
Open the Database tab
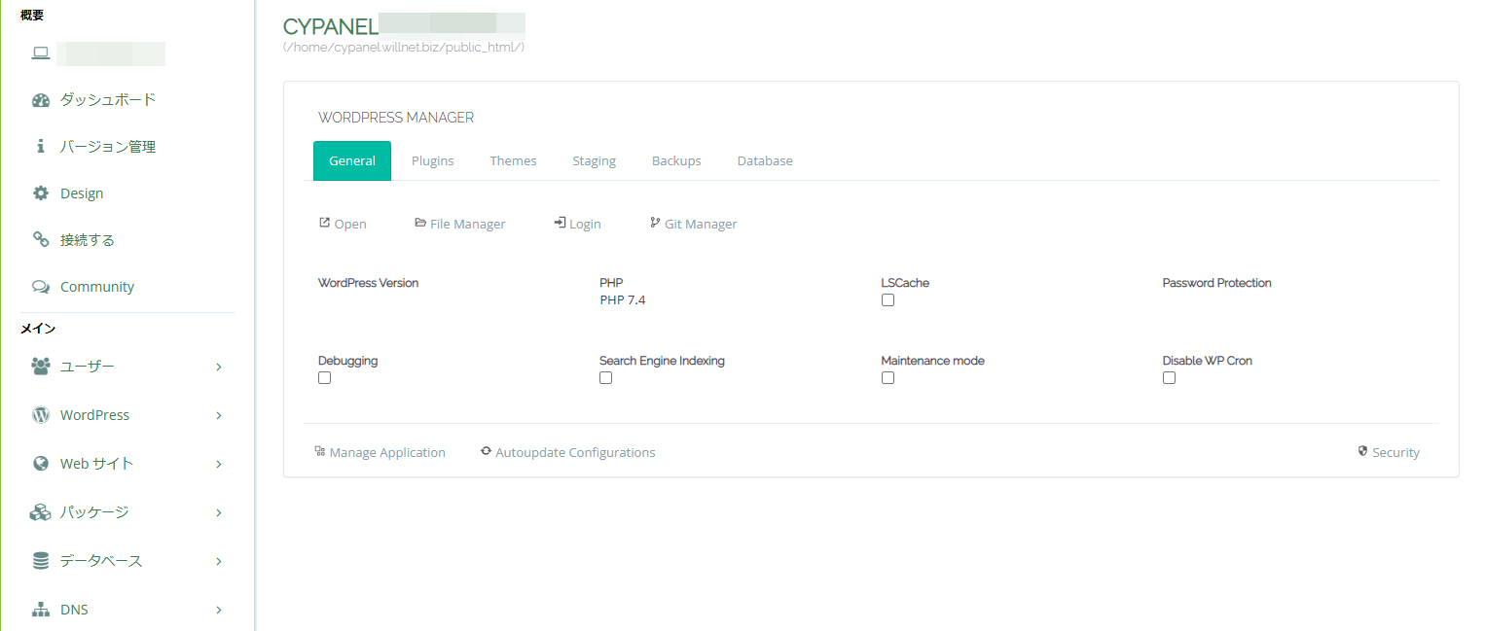tap(765, 160)
